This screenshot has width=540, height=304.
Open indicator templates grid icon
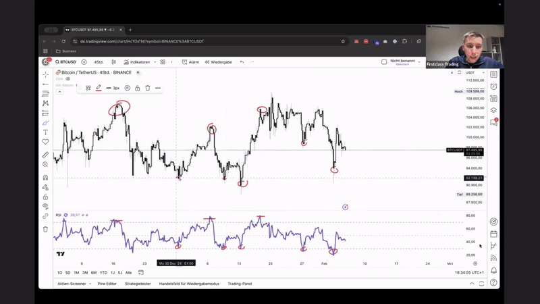[x=163, y=62]
